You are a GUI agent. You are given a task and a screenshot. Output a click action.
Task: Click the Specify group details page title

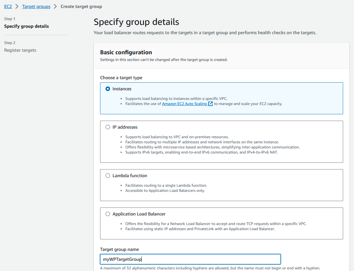(136, 22)
